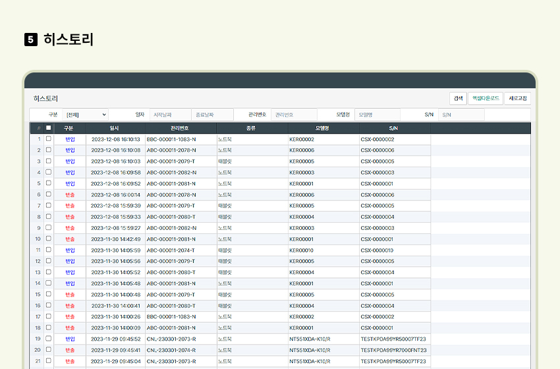Check the checkbox for row 11
Image resolution: width=560 pixels, height=369 pixels.
coord(49,249)
